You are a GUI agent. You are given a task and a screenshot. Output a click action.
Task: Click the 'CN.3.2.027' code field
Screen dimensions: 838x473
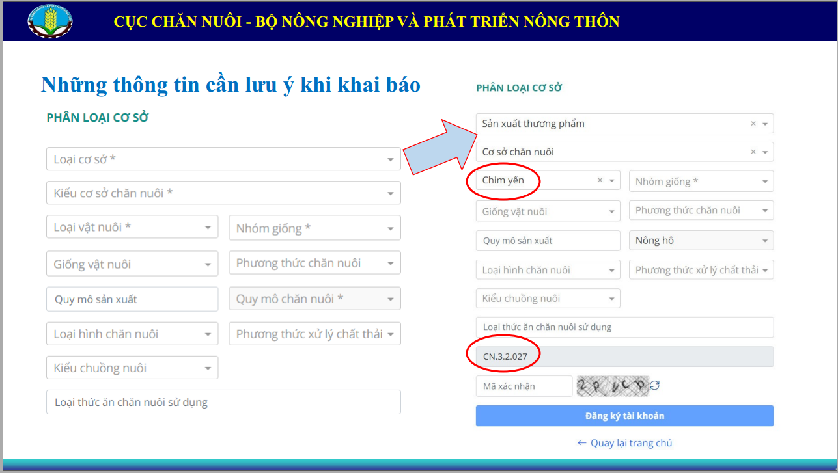(x=624, y=357)
